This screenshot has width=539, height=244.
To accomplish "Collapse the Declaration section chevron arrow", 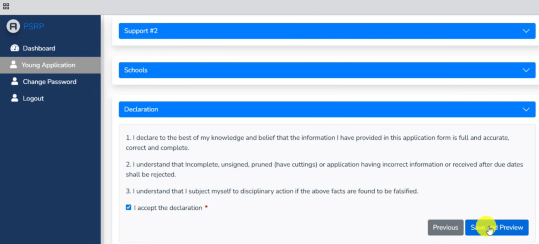I will coord(526,109).
